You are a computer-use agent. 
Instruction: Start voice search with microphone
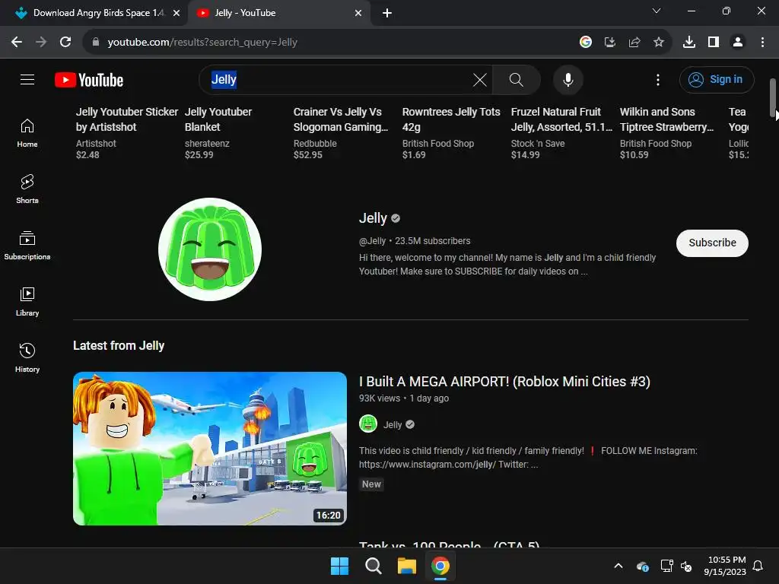click(x=568, y=79)
